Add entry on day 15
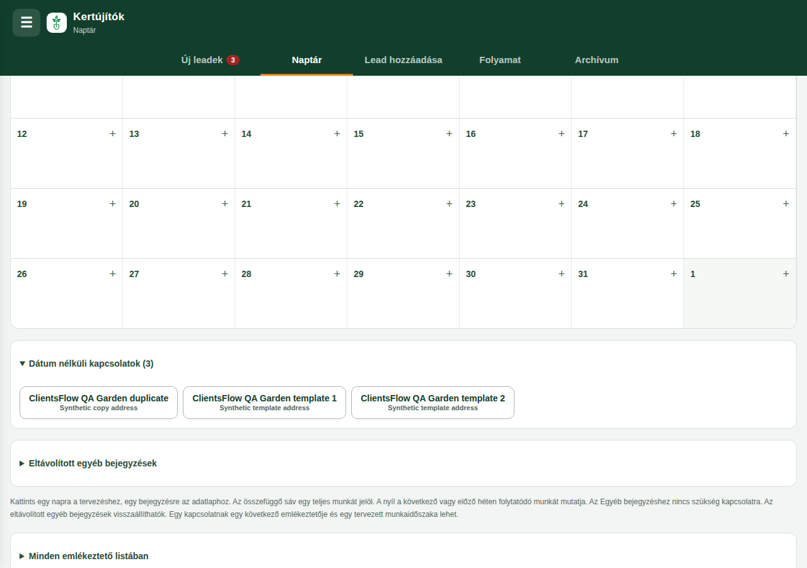This screenshot has height=568, width=807. [x=450, y=134]
